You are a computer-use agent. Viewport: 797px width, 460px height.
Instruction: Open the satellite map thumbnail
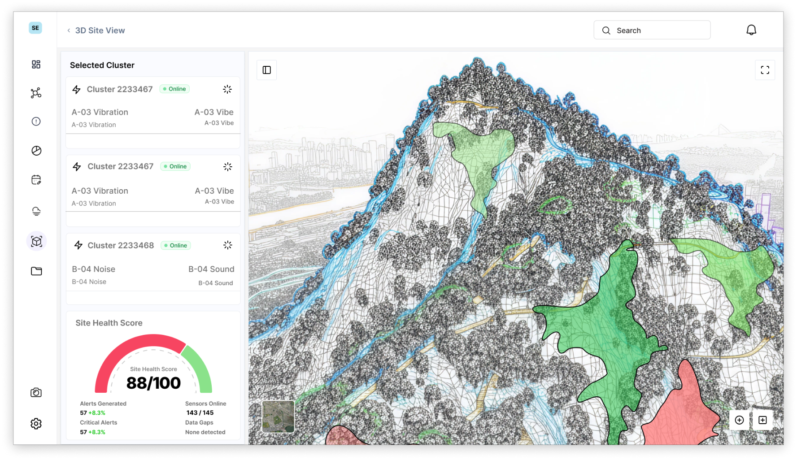pos(278,417)
